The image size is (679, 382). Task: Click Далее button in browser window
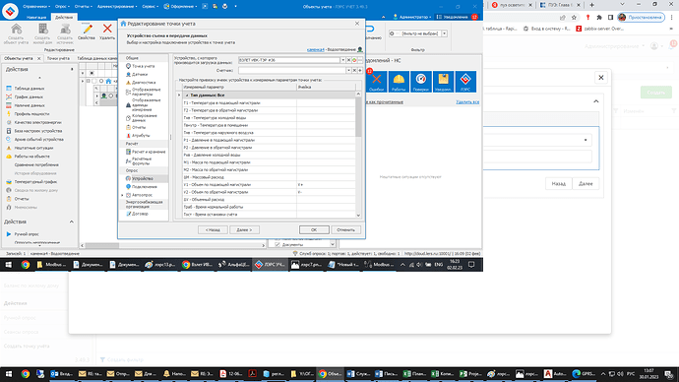point(586,184)
